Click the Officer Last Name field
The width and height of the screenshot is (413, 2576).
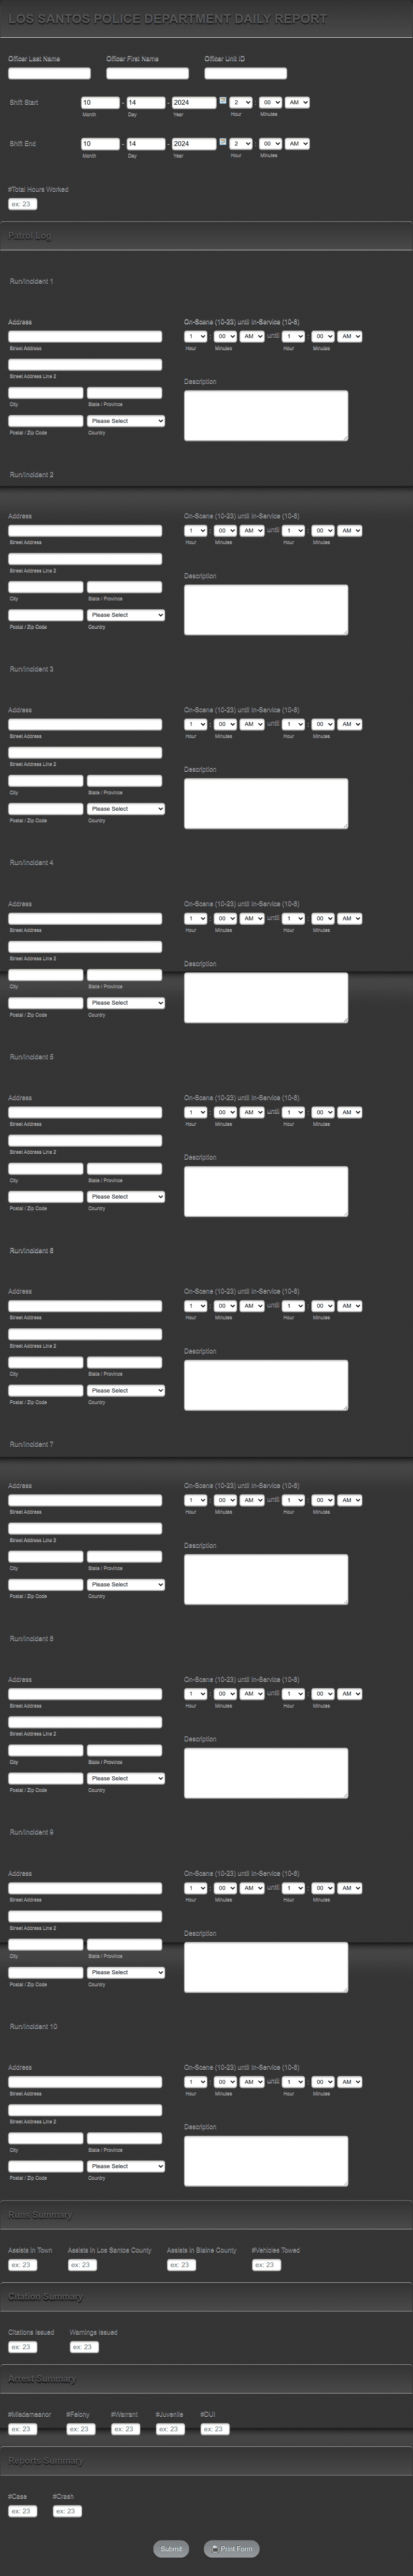[x=49, y=73]
